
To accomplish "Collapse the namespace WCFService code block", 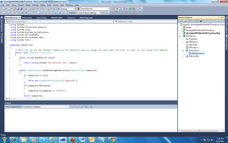I will (9, 45).
